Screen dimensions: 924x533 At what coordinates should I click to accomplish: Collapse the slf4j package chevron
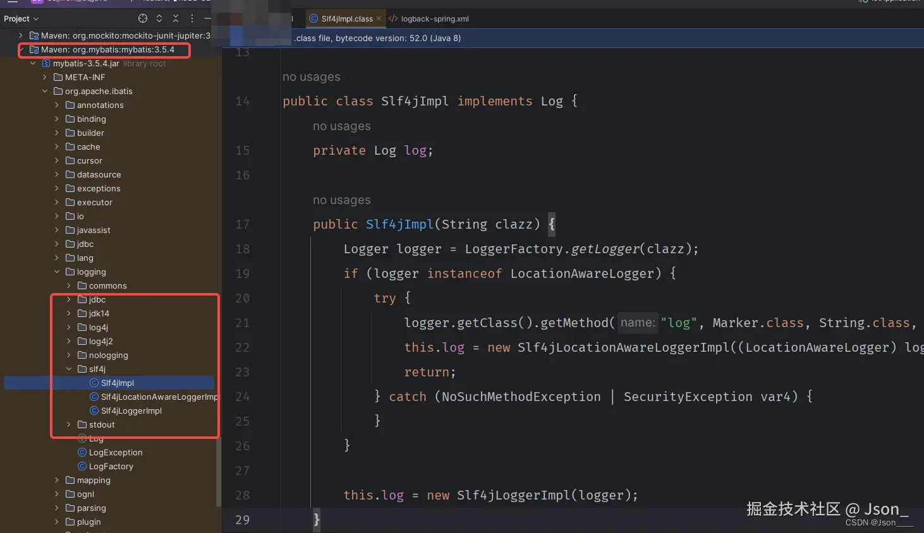(69, 369)
